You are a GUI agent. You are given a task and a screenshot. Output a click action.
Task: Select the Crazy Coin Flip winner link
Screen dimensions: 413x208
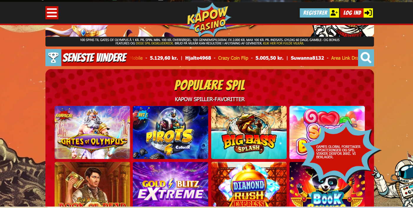[233, 58]
